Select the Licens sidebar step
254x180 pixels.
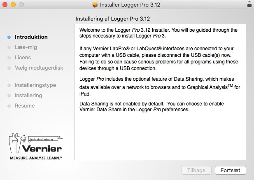point(23,58)
